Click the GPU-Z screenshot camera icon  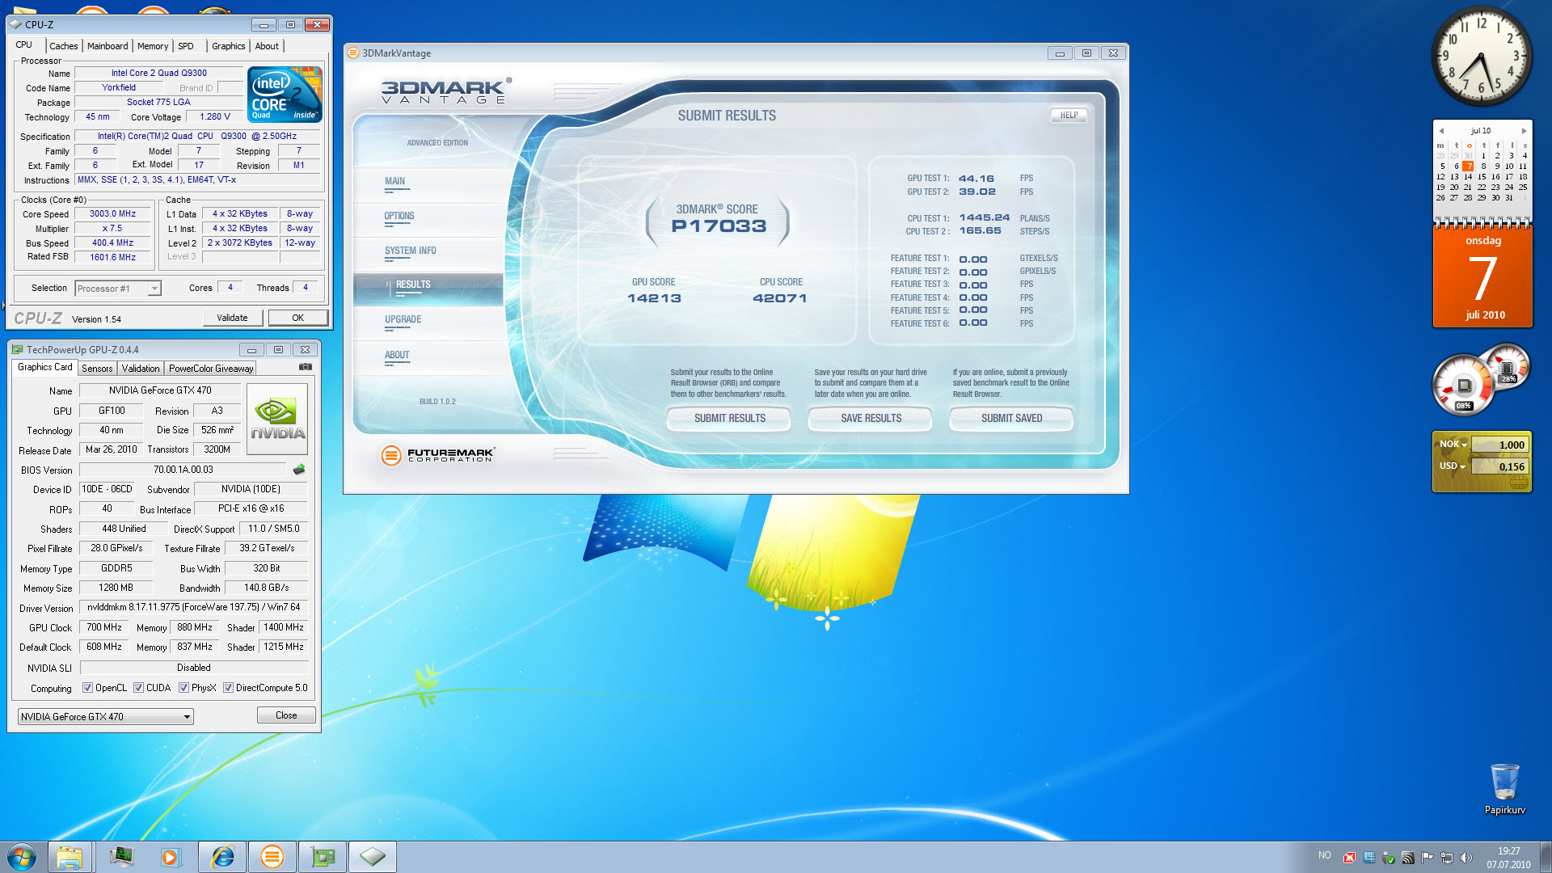(306, 367)
